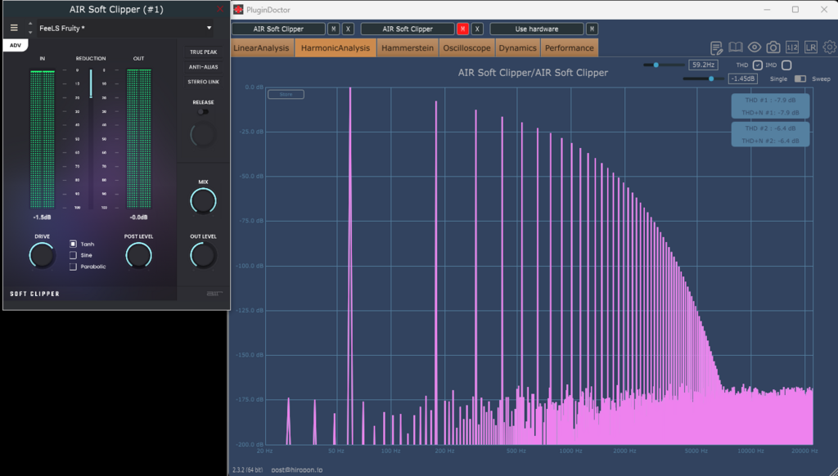Remove the second AIR Soft Clipper slot with X

[x=477, y=29]
